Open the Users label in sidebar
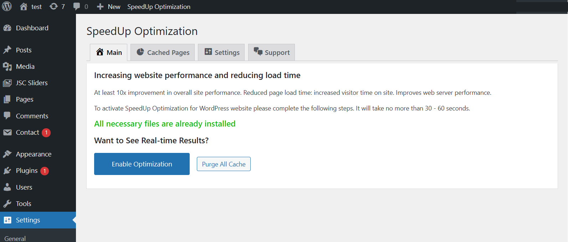Screen dimensions: 568x242 [x=24, y=187]
